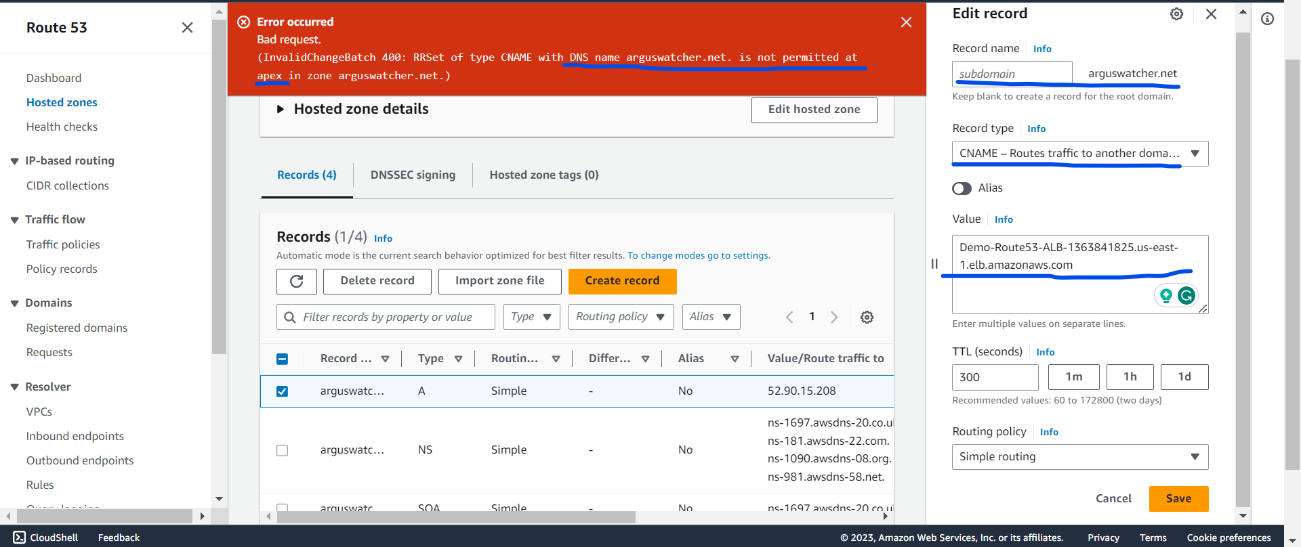Close the Edit record panel
Viewport: 1301px width, 547px height.
pyautogui.click(x=1212, y=14)
